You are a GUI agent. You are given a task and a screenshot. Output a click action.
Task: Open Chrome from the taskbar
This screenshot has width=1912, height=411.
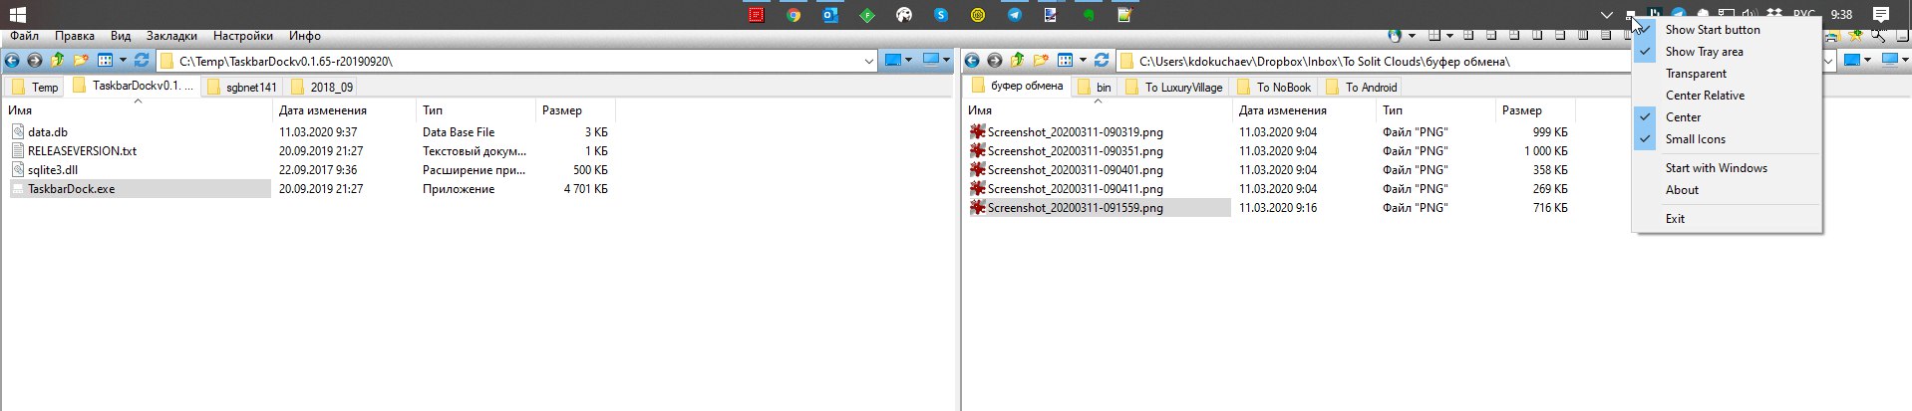(x=794, y=15)
